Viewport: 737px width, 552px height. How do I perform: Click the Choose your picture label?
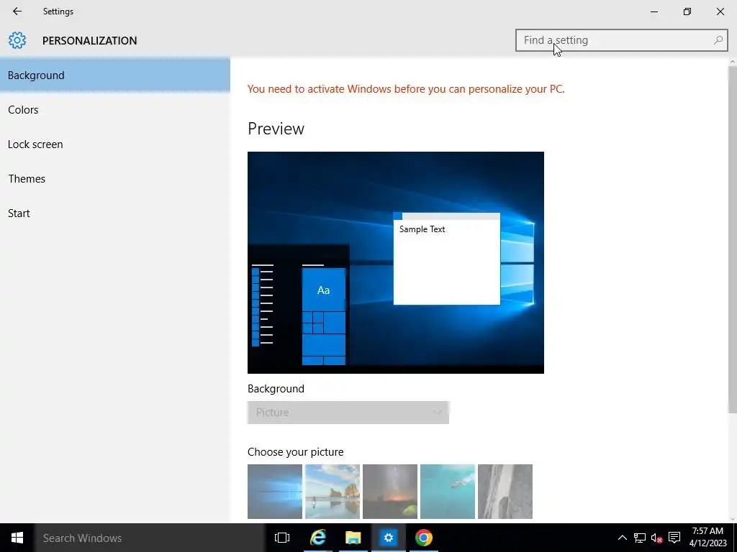(296, 452)
